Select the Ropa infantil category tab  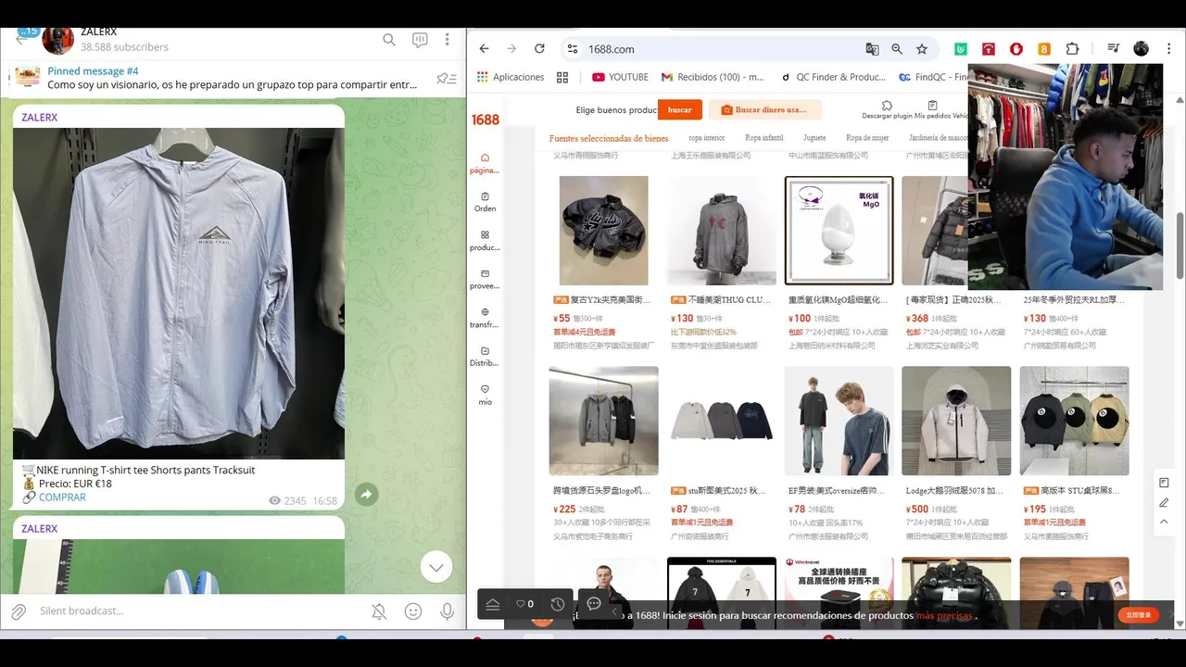coord(764,138)
